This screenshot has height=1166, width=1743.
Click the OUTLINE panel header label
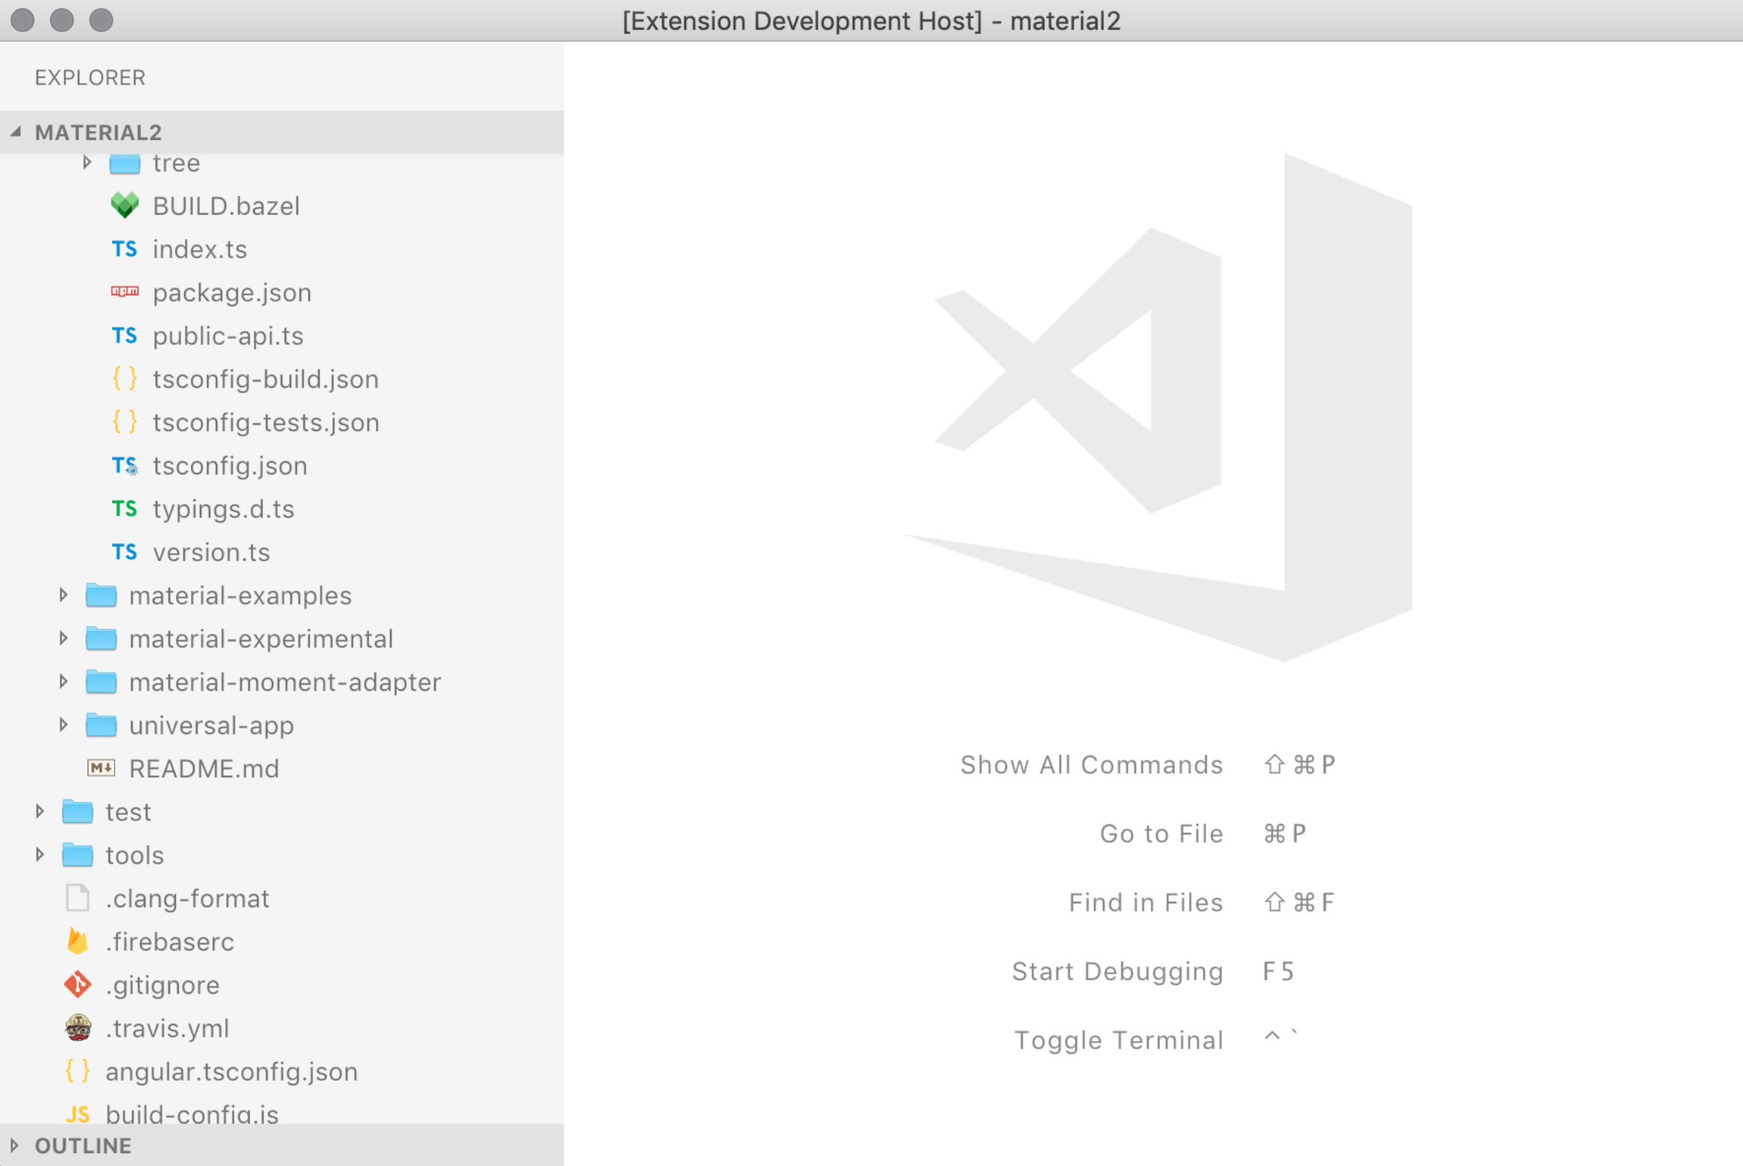click(83, 1146)
